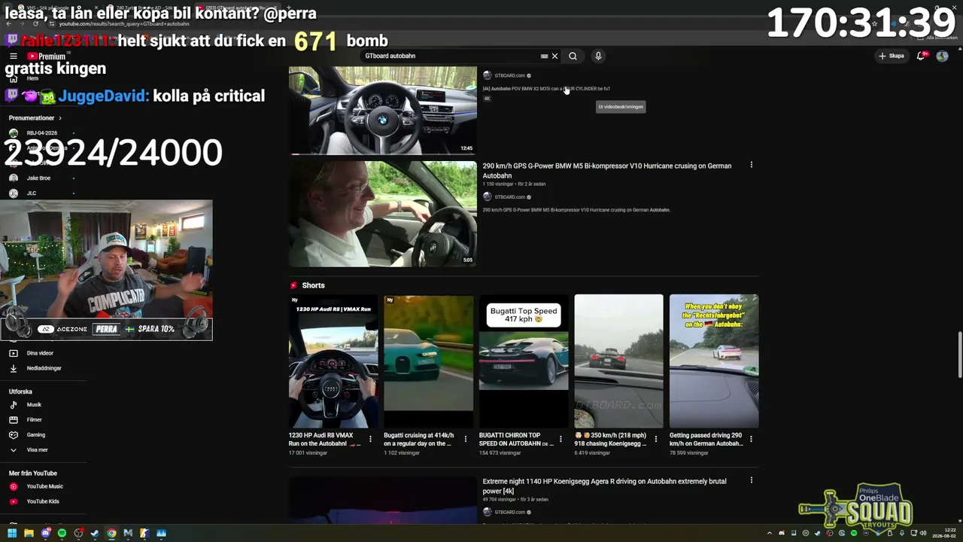963x542 pixels.
Task: Open options for the Bugatti Chiron short
Action: coord(560,439)
